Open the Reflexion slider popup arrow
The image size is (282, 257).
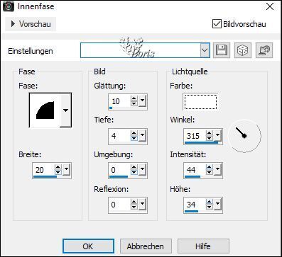click(x=142, y=204)
